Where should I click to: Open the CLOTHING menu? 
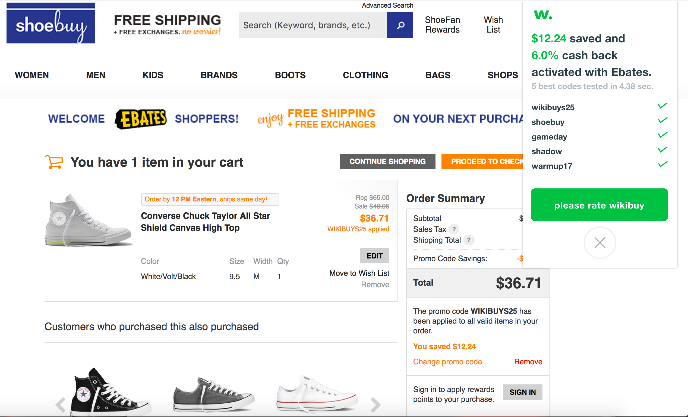click(365, 75)
